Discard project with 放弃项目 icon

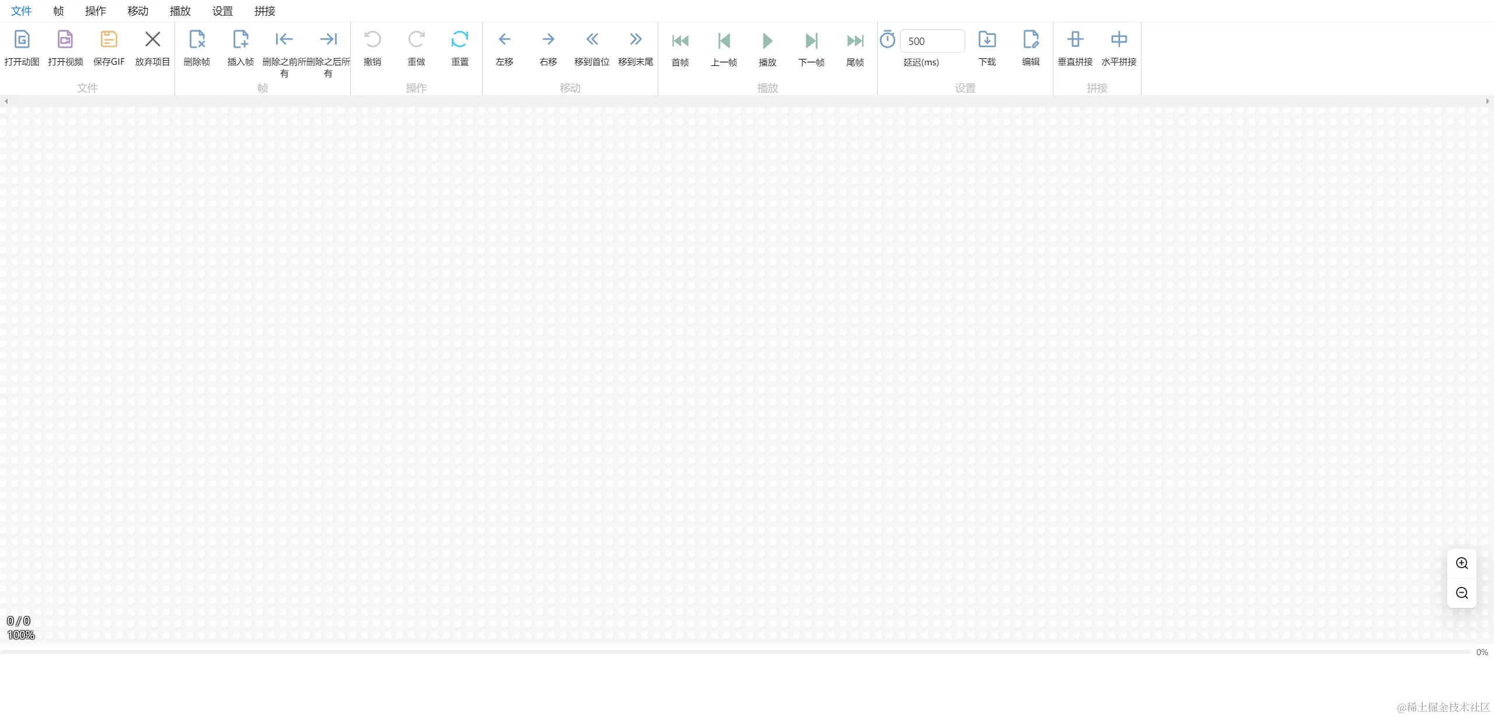pyautogui.click(x=152, y=40)
